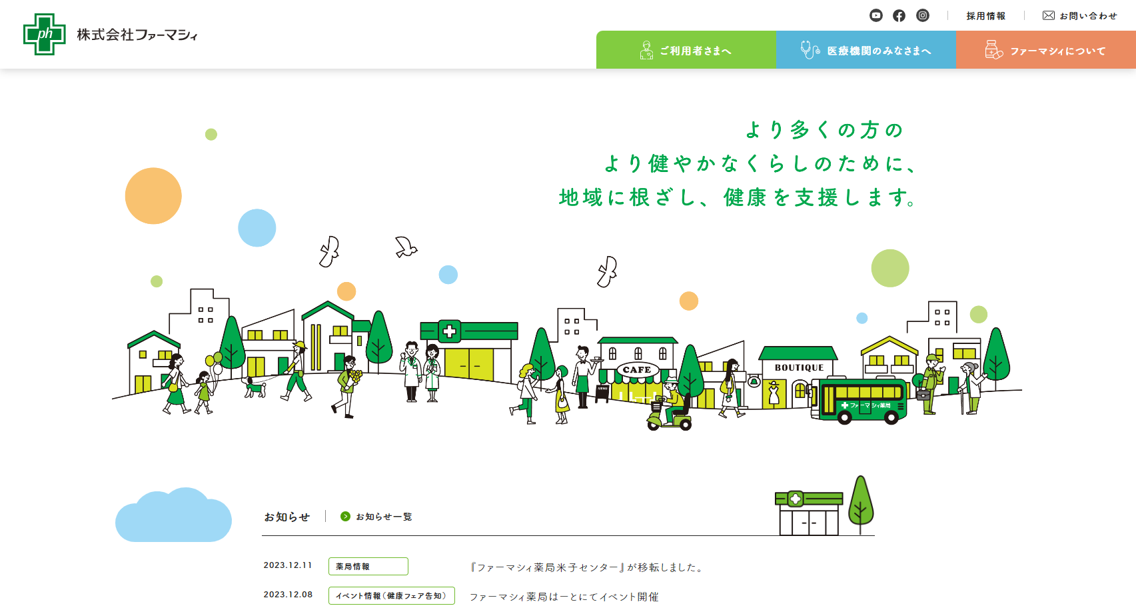
Task: Click the medicine bottle icon on ファーマシィについて
Action: pyautogui.click(x=993, y=50)
